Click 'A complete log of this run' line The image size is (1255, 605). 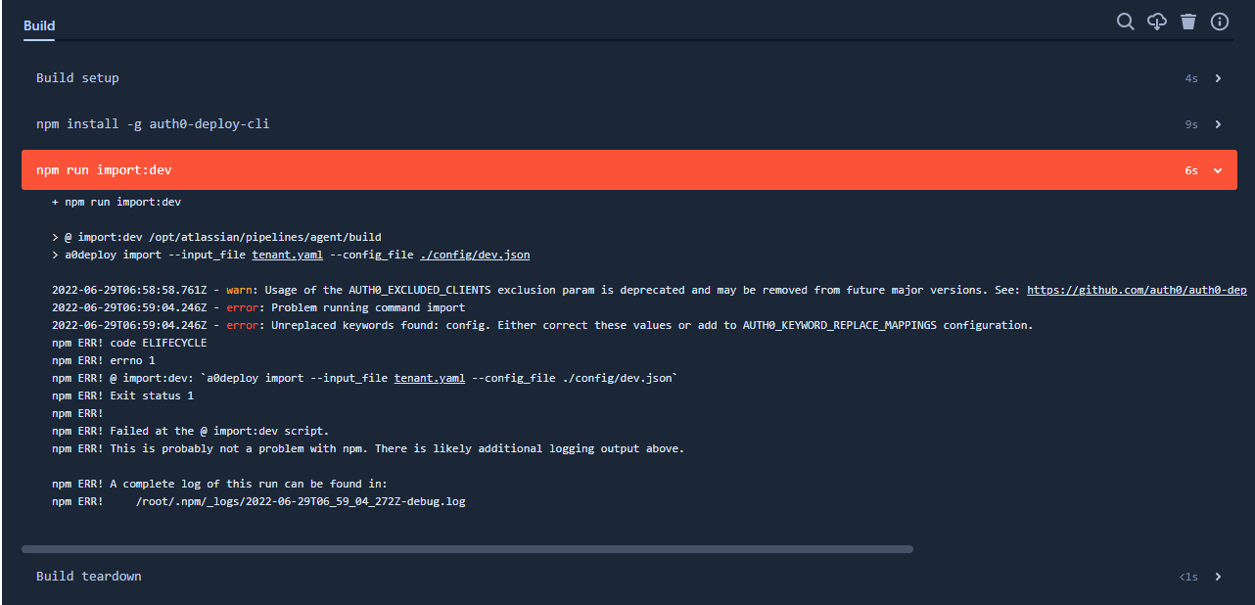point(220,484)
